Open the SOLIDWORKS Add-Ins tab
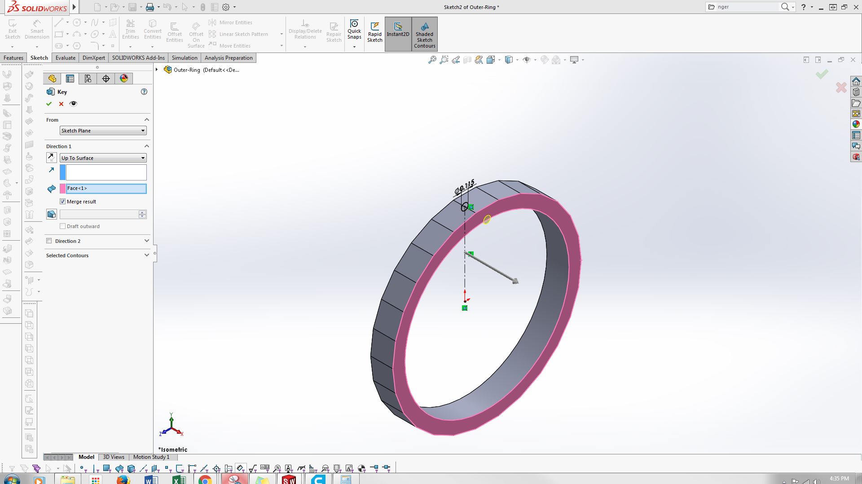This screenshot has width=862, height=484. [138, 58]
